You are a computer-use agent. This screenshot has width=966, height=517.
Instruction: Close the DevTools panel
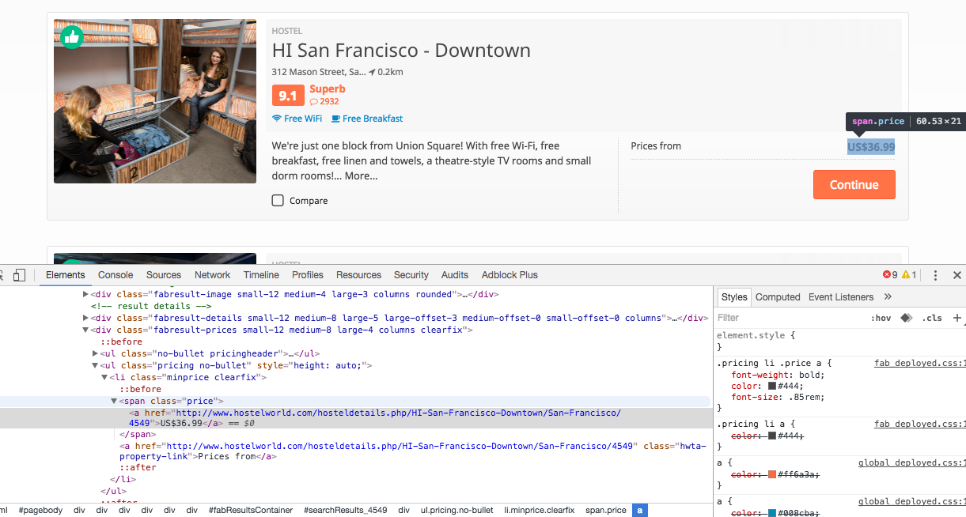[x=957, y=275]
